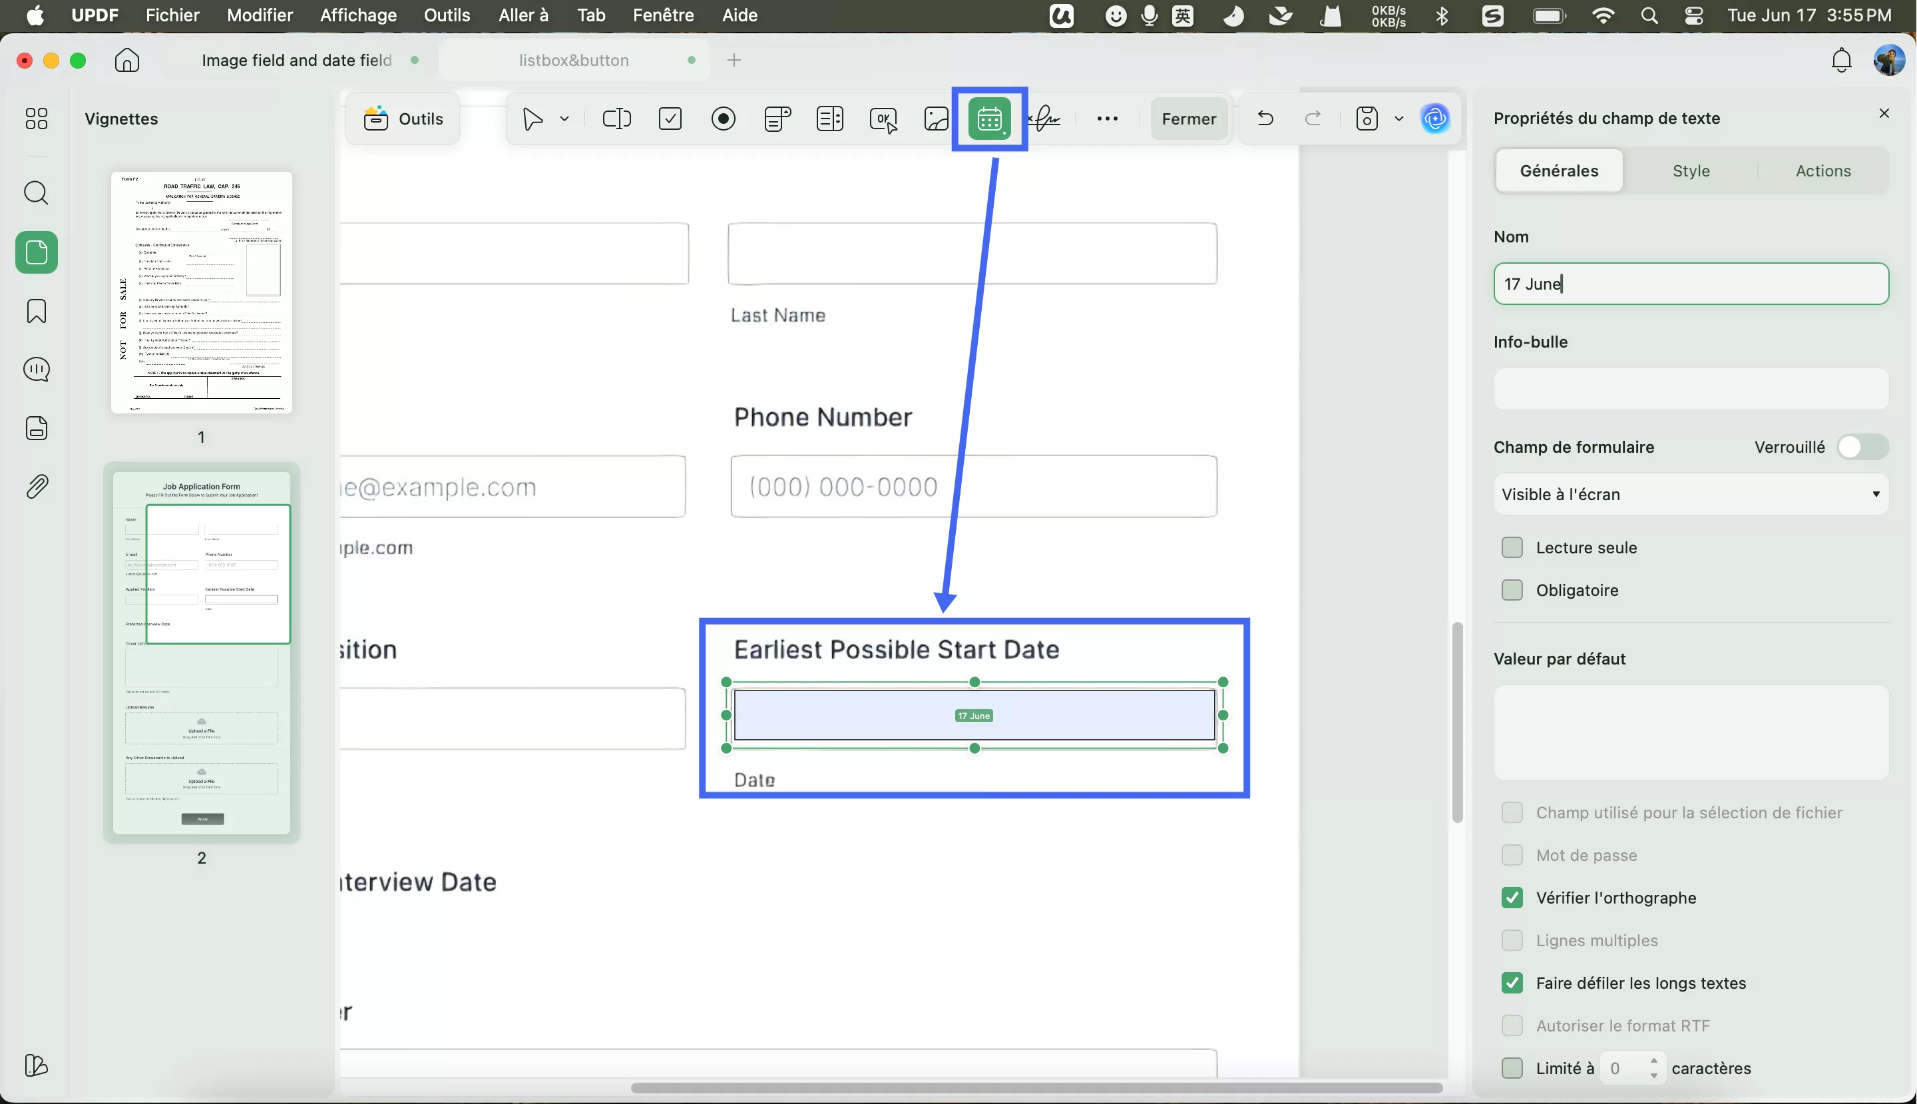This screenshot has width=1917, height=1104.
Task: Open the Affichage menu
Action: click(359, 15)
